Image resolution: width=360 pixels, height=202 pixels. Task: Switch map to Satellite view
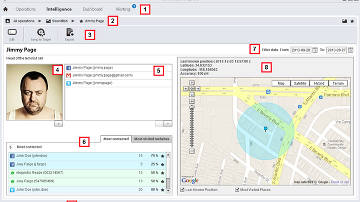(300, 83)
